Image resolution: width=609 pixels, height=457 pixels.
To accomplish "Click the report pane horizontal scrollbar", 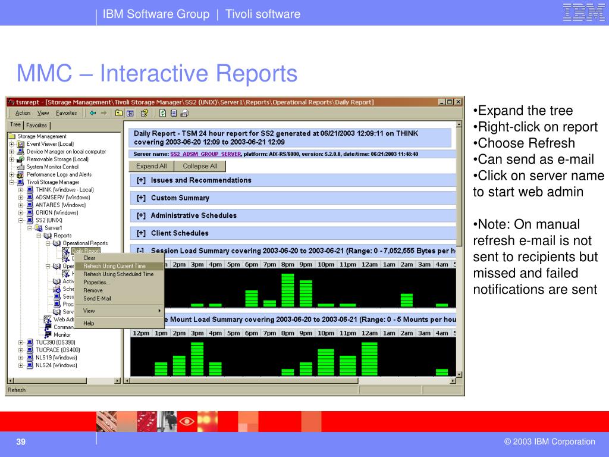I will coord(290,381).
